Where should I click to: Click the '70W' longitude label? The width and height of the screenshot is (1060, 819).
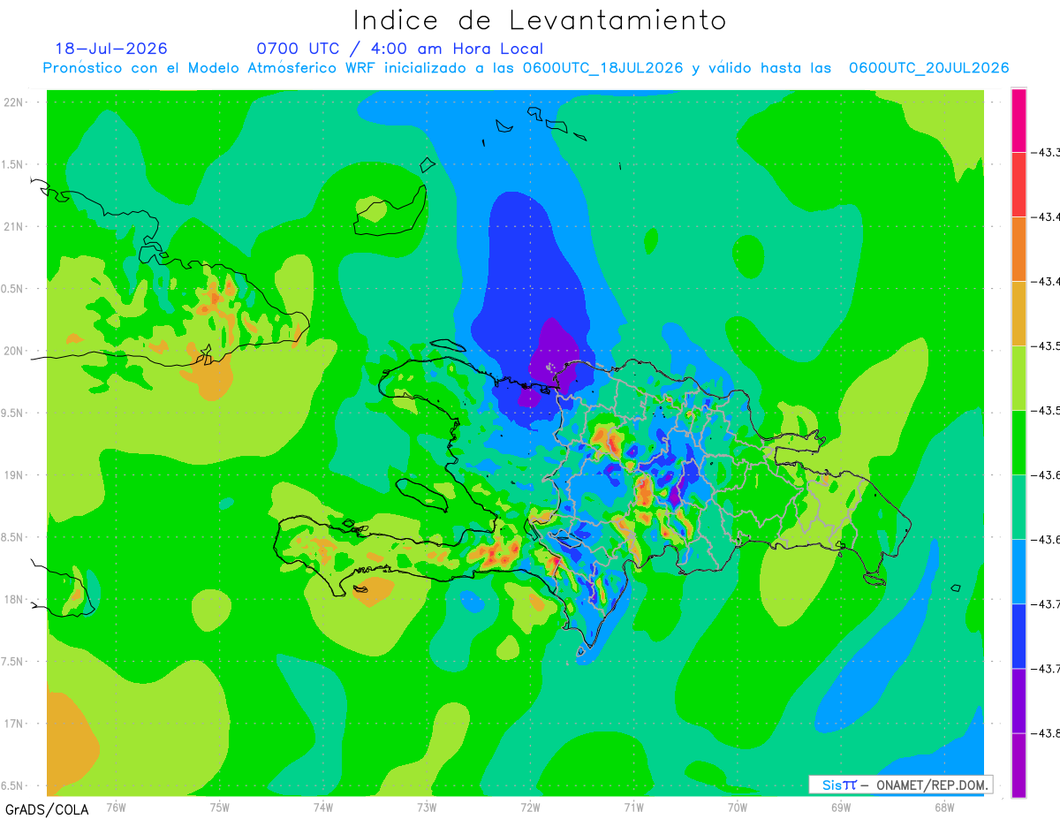point(738,807)
